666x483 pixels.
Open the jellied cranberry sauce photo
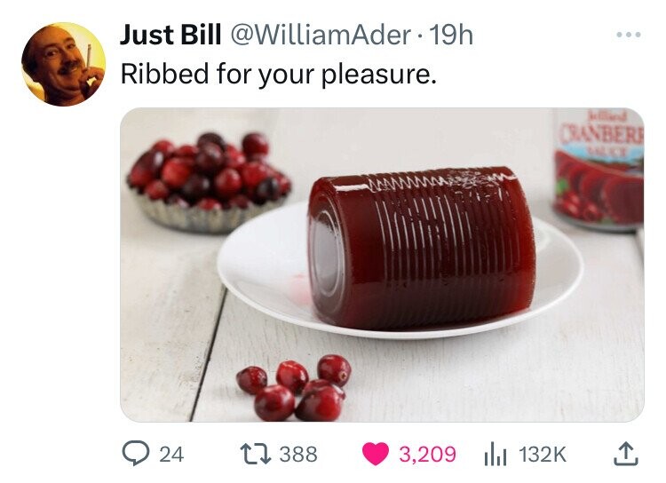point(382,265)
